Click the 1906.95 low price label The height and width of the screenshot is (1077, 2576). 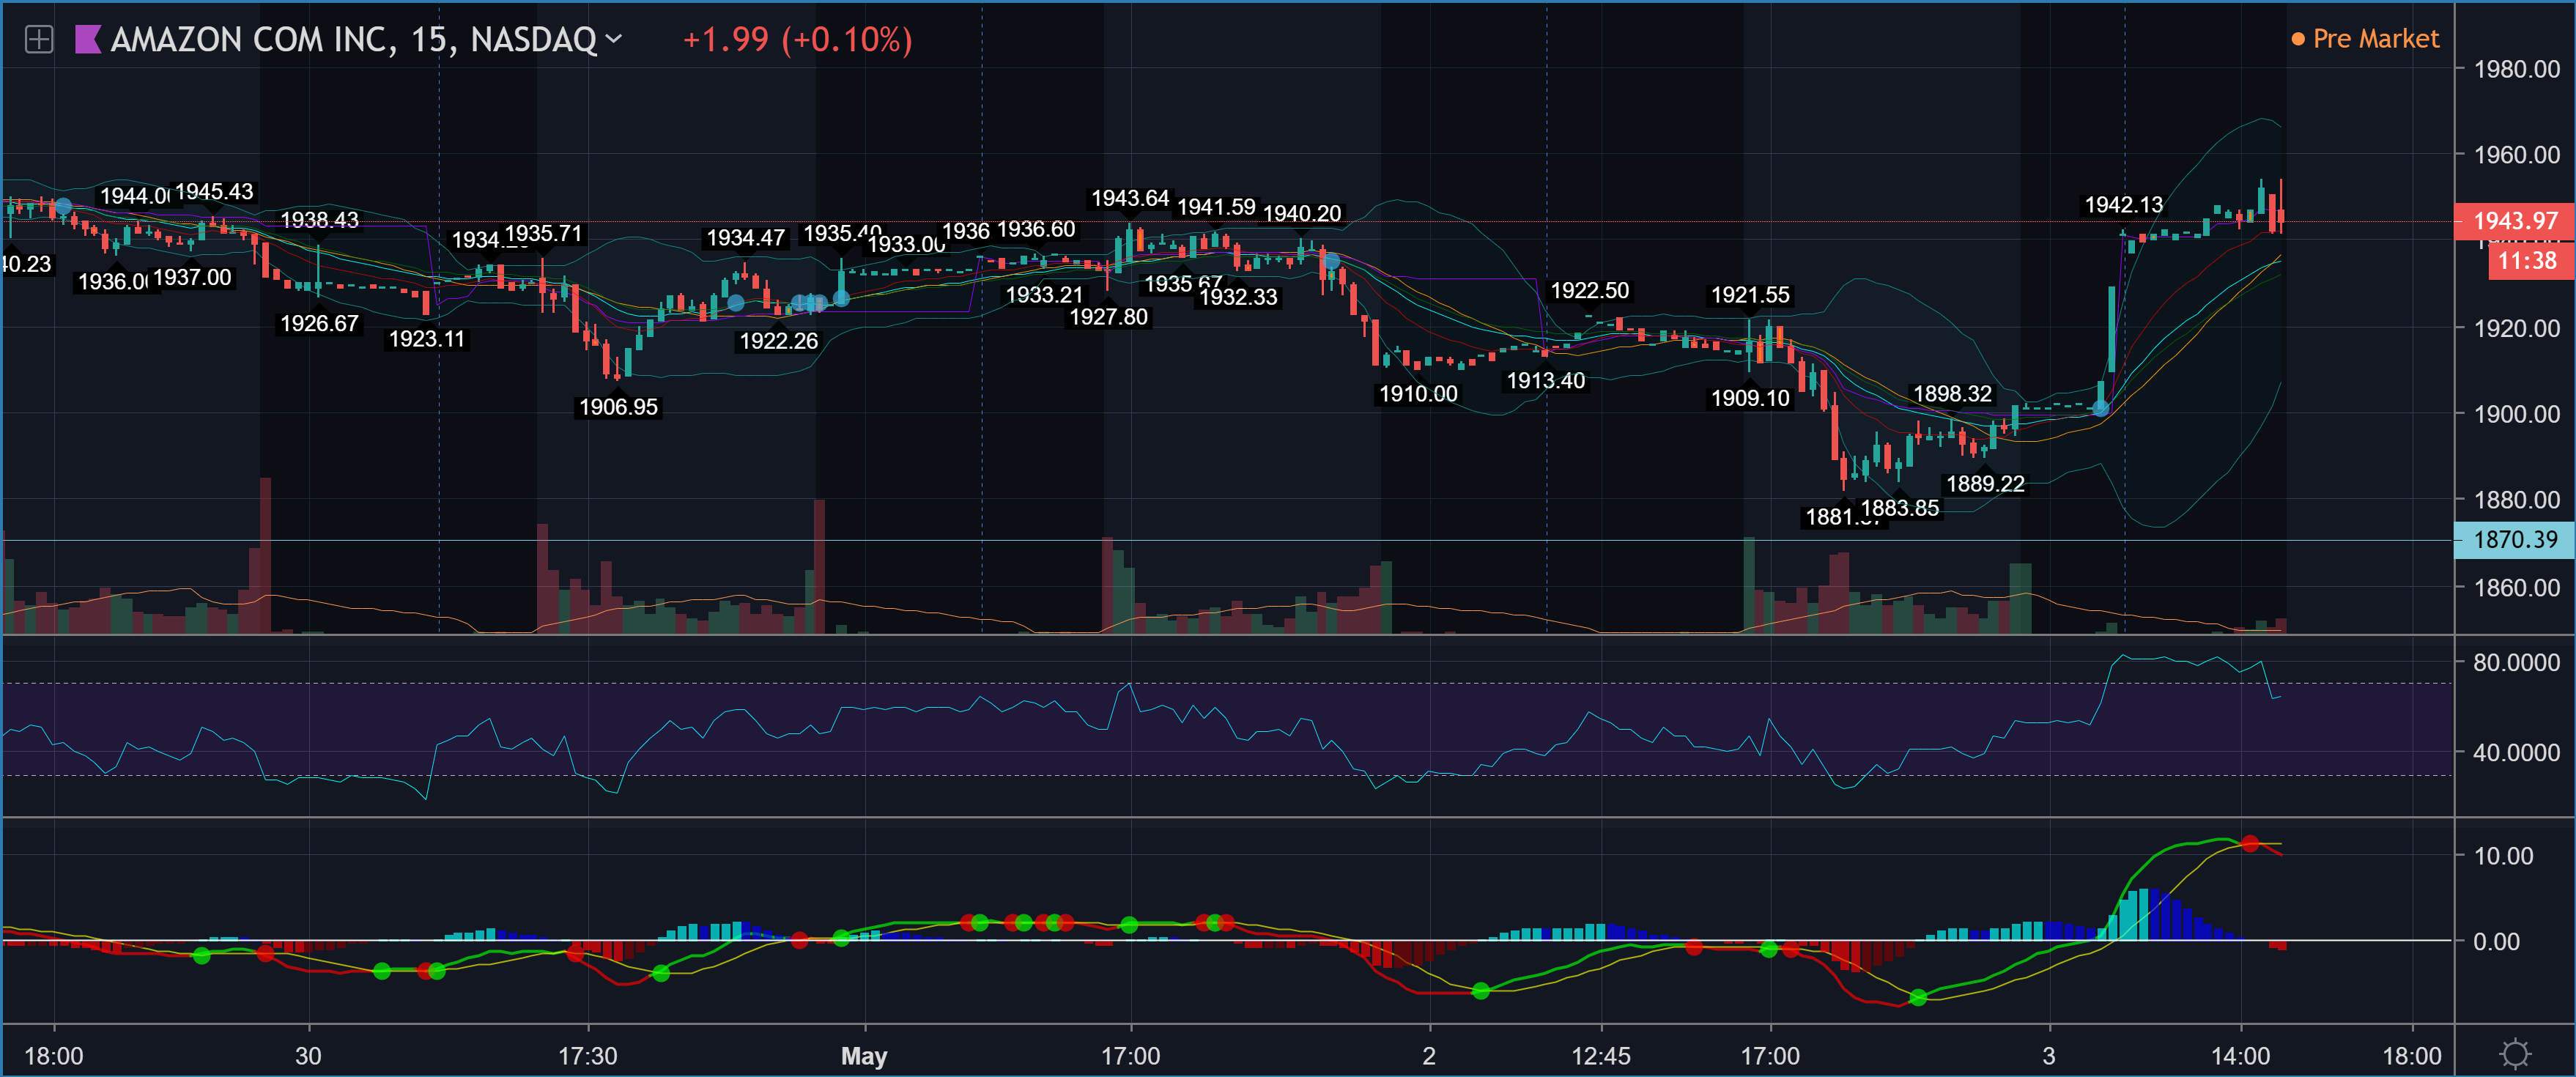[x=618, y=407]
